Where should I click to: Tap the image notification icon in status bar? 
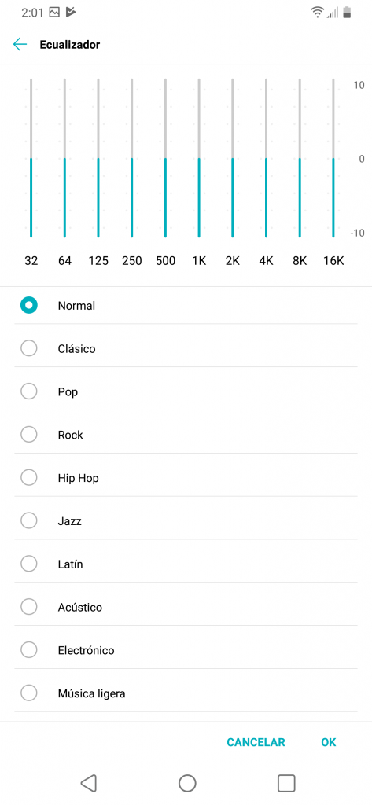point(54,13)
